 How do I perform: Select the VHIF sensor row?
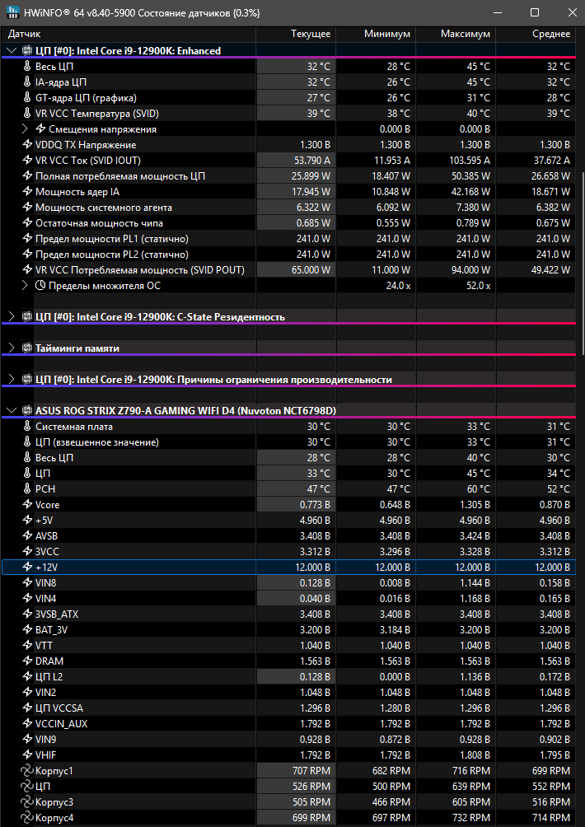pos(288,755)
